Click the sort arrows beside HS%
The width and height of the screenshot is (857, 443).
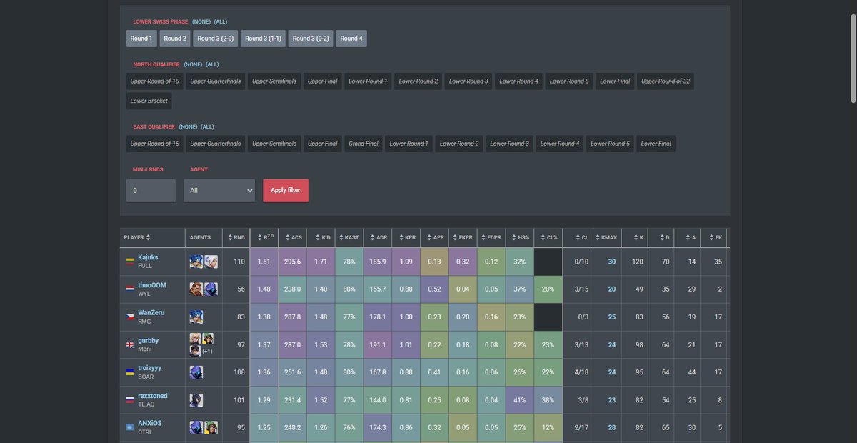513,237
